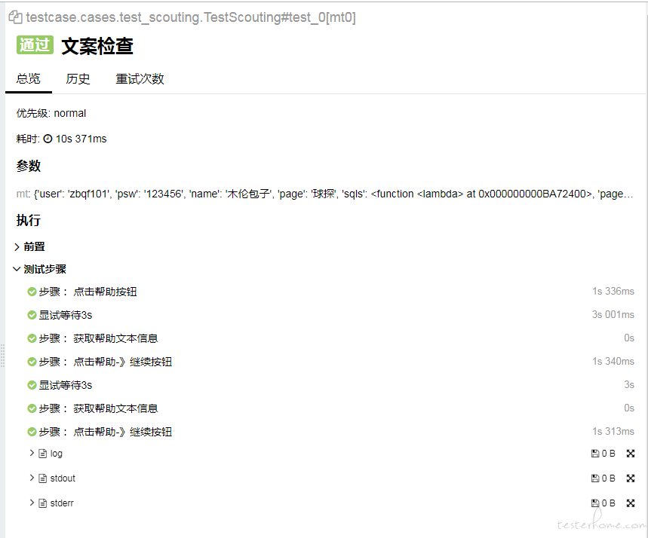This screenshot has width=648, height=538.
Task: Click the panel splitter handle dots on the left edge
Action: tap(3, 356)
